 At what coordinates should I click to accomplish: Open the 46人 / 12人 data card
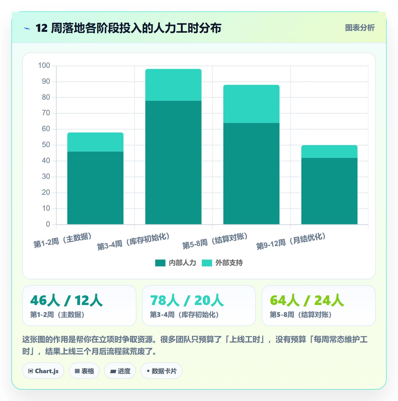pos(79,306)
